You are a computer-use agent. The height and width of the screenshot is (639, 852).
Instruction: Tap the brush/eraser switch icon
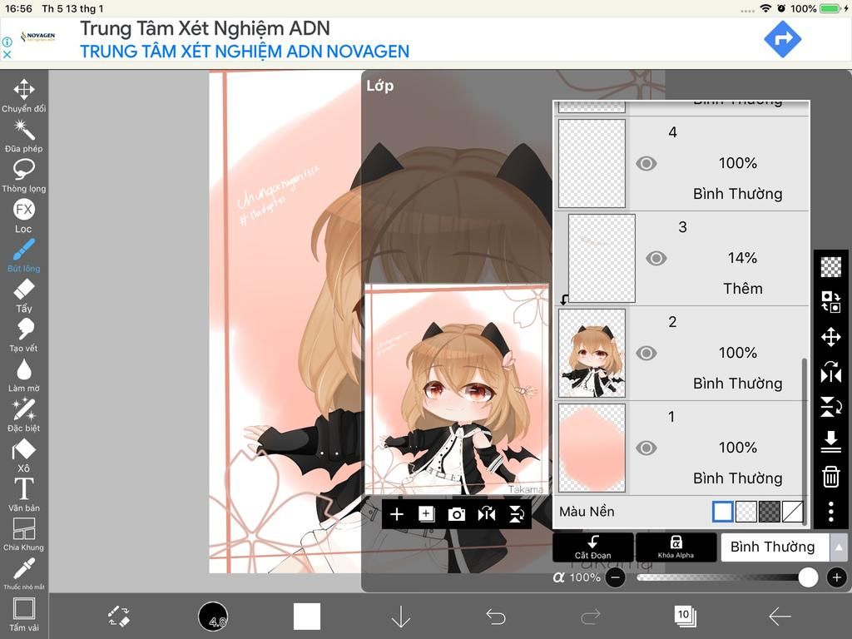click(x=118, y=617)
